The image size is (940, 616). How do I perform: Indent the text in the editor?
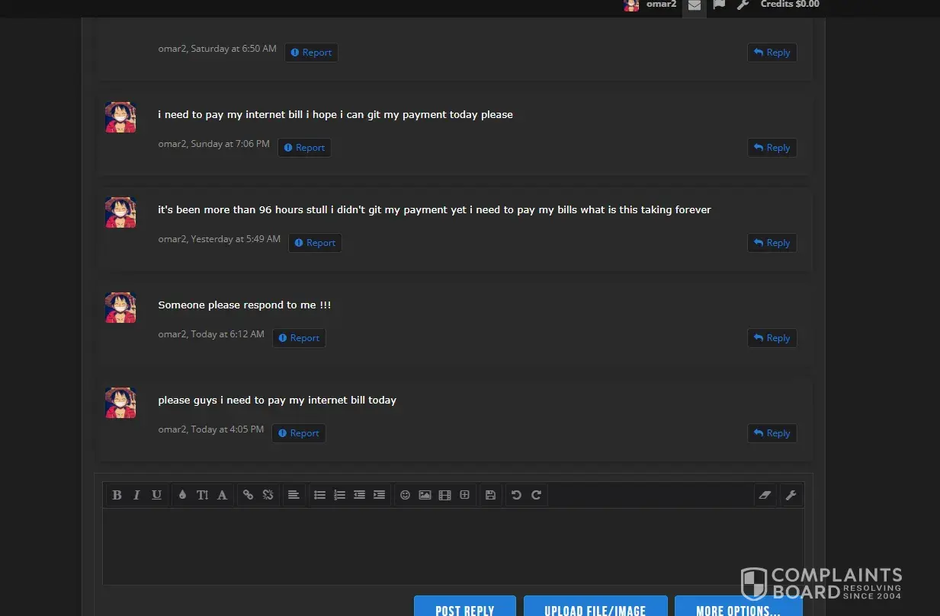pyautogui.click(x=379, y=495)
